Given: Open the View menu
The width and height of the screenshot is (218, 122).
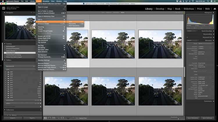Looking at the screenshot, I should [x=53, y=1].
